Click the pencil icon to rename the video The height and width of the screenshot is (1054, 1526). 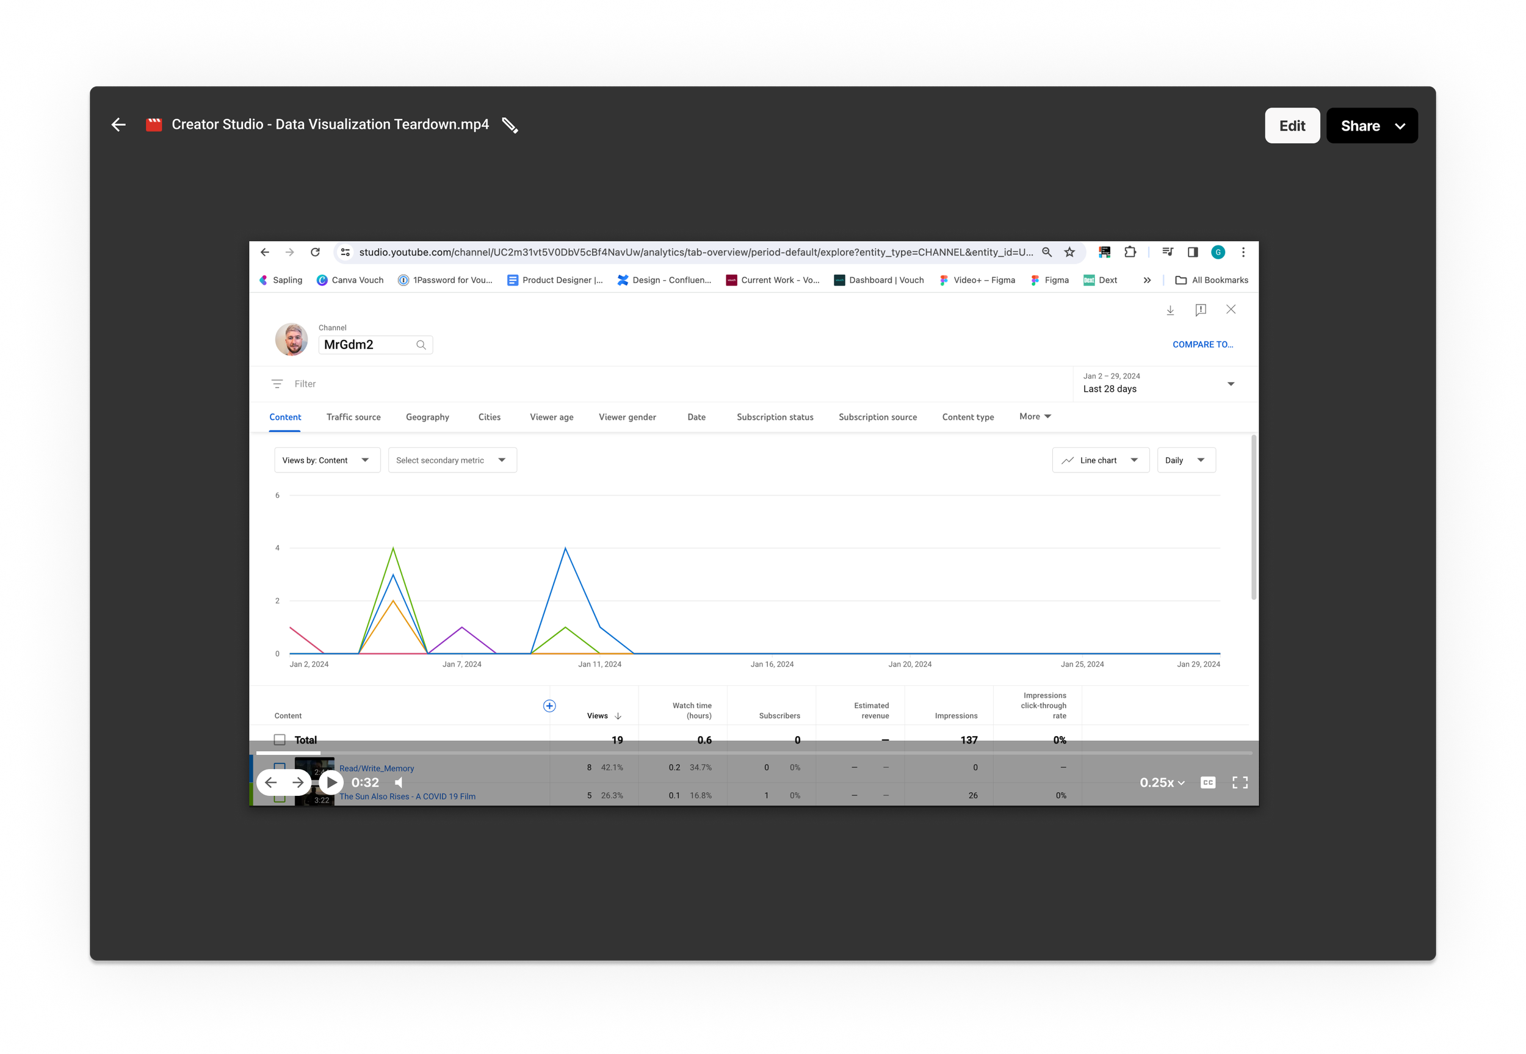510,126
